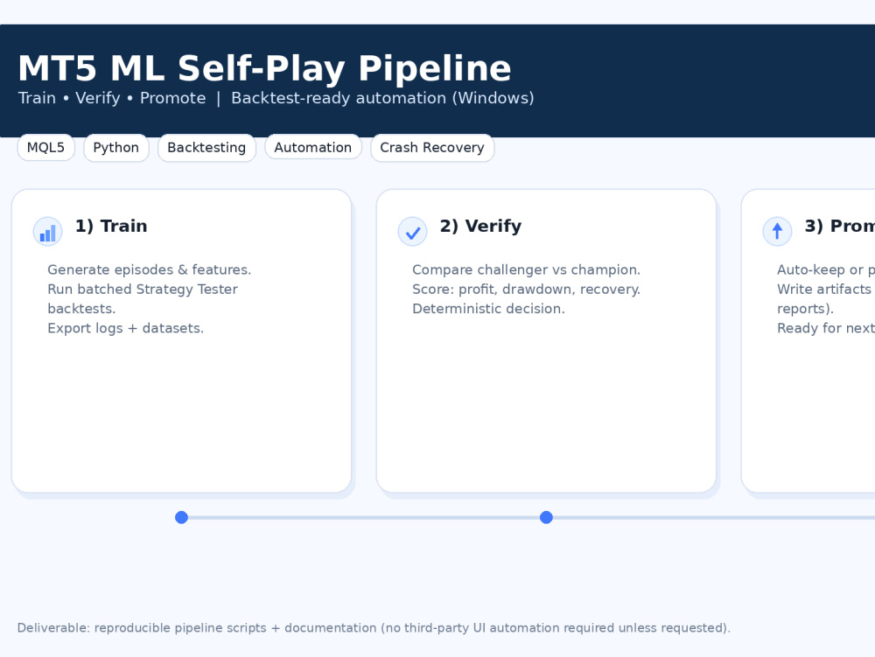Click the up-arrow icon beside step 3
The height and width of the screenshot is (657, 875).
777,232
